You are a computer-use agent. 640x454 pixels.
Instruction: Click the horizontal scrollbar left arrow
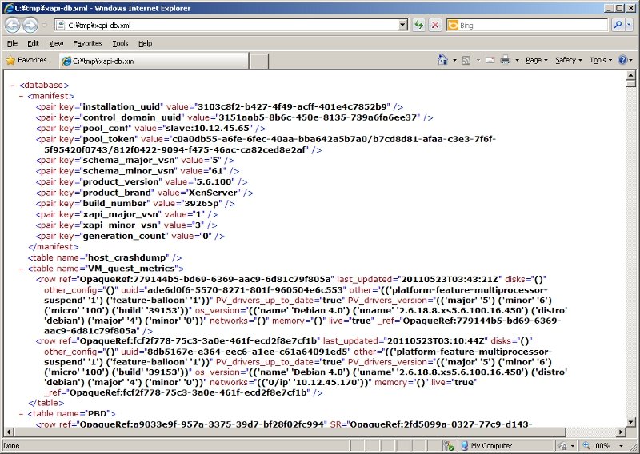(x=9, y=432)
